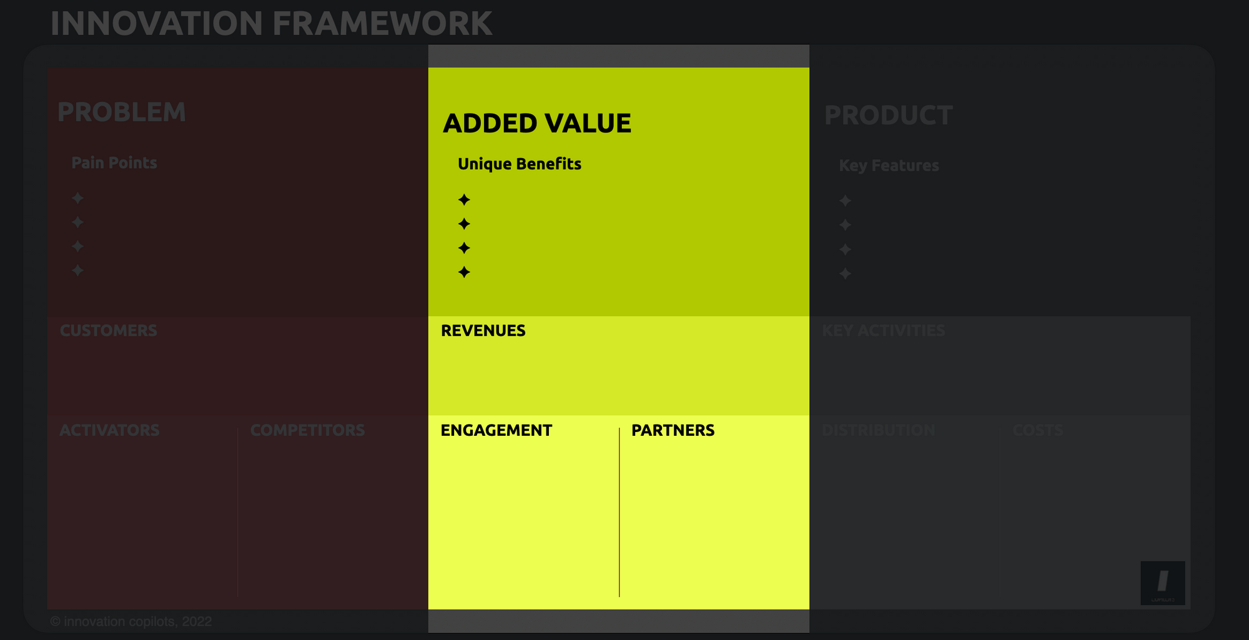The height and width of the screenshot is (640, 1249).
Task: Click the PARTNERS section label
Action: click(x=673, y=430)
